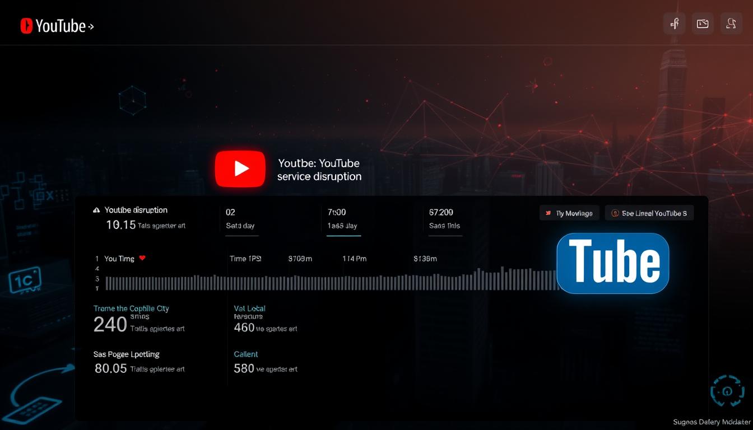This screenshot has height=430, width=753.
Task: Click the hexagon cube icon in the background
Action: (133, 100)
